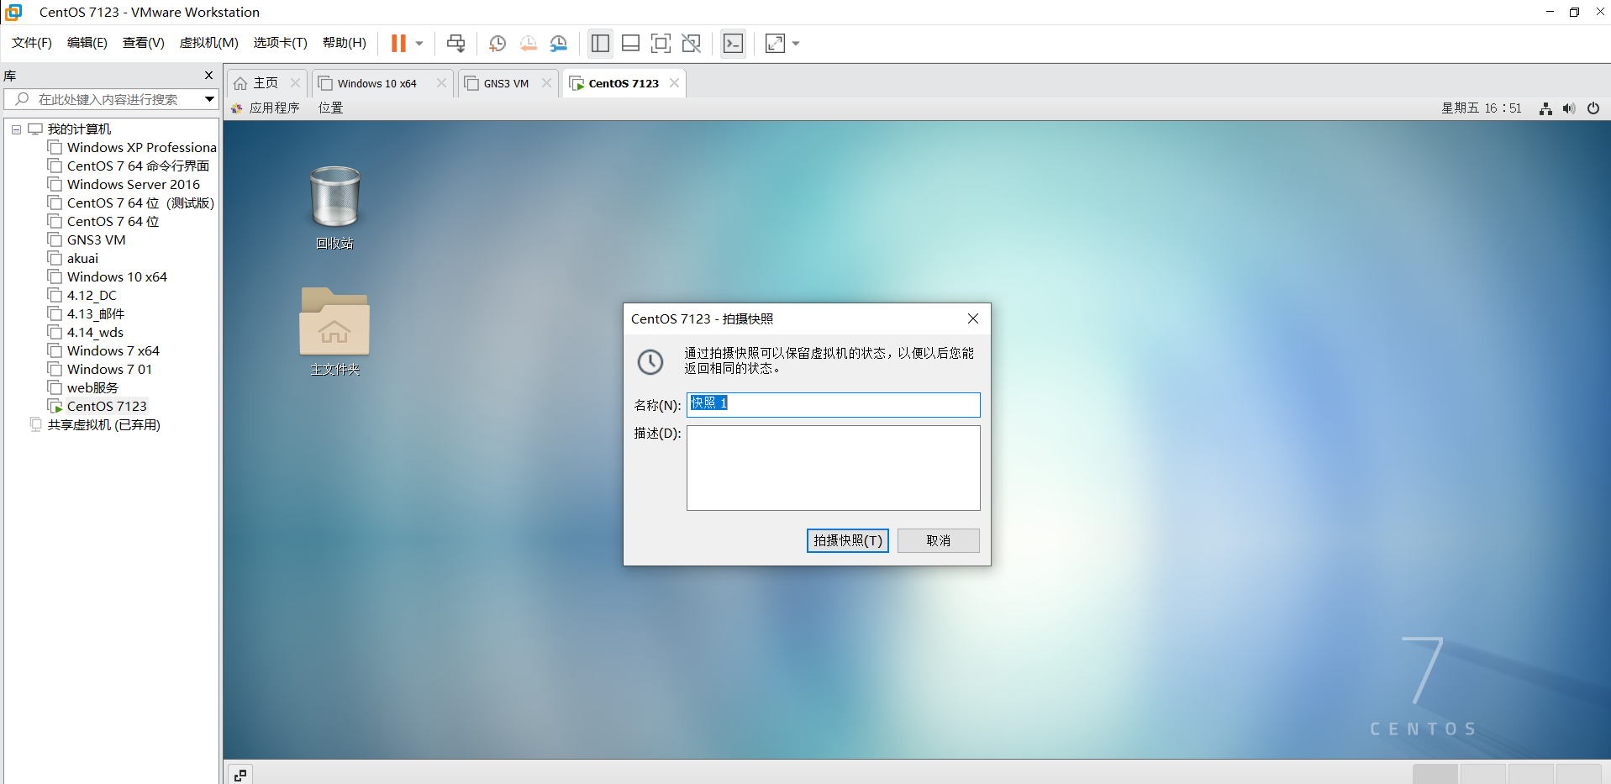This screenshot has height=784, width=1611.
Task: Open the 帮助(H) menu
Action: pyautogui.click(x=345, y=43)
